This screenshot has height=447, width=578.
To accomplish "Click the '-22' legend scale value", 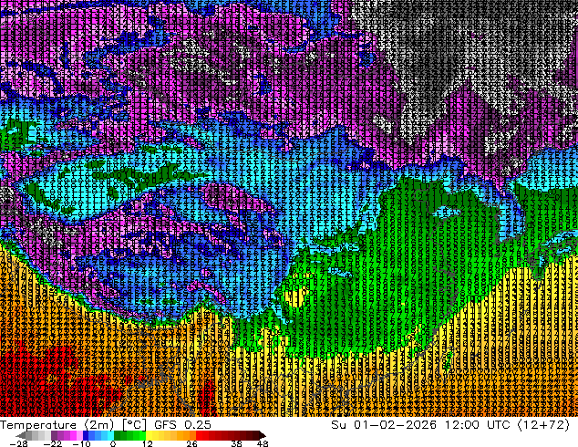I will click(52, 443).
